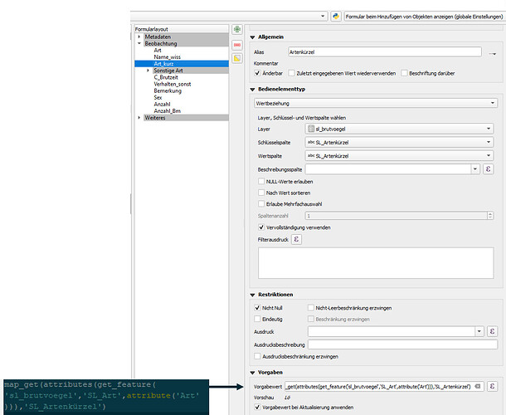Viewport: 506px width, 415px height.
Task: Toggle the Änderbar checkbox
Action: [x=257, y=73]
